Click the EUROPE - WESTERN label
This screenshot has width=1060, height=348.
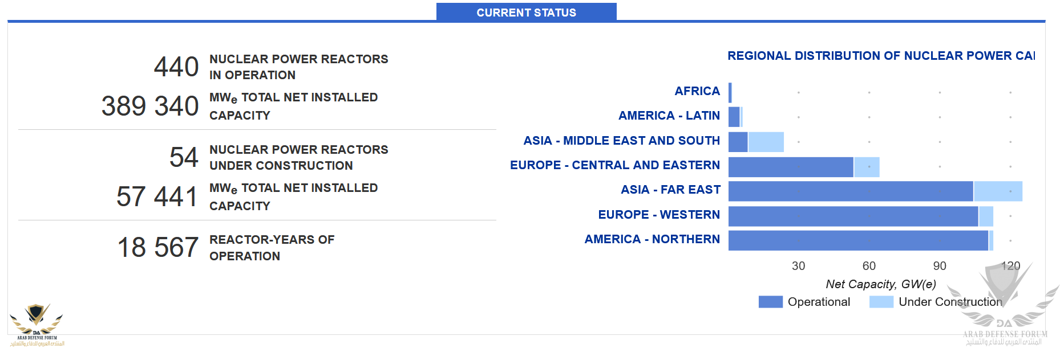point(658,215)
